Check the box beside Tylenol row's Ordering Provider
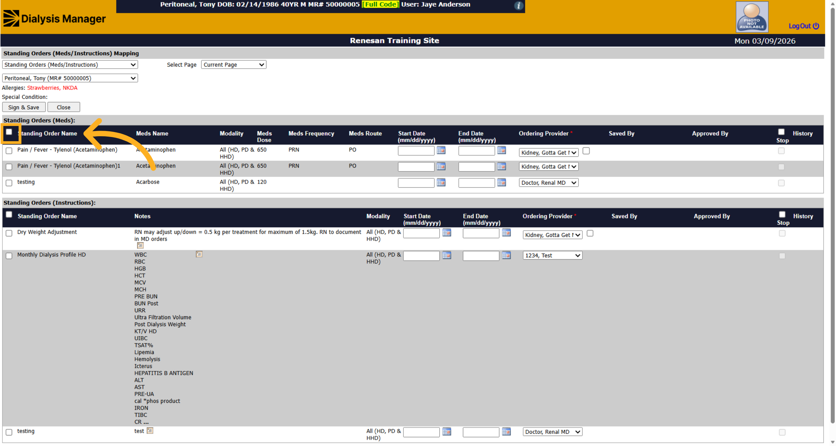 pos(586,151)
